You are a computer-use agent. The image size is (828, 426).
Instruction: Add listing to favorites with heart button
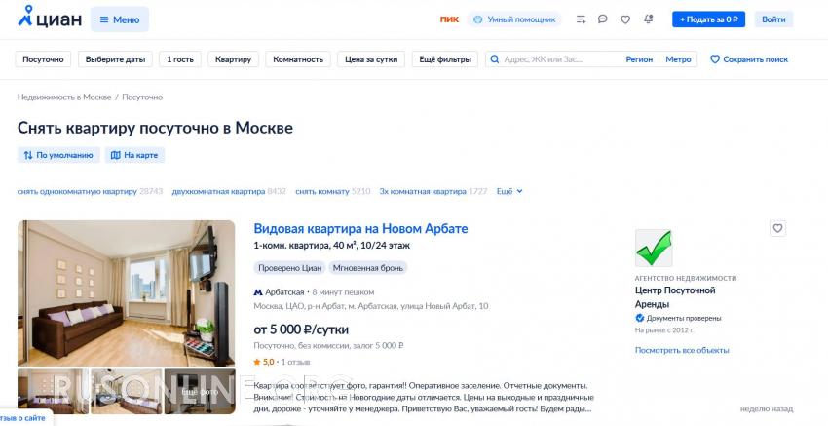(777, 228)
